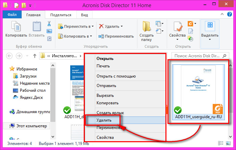Viewport: 236px width, 150px height.
Task: Switch to Главная tab
Action: [33, 15]
